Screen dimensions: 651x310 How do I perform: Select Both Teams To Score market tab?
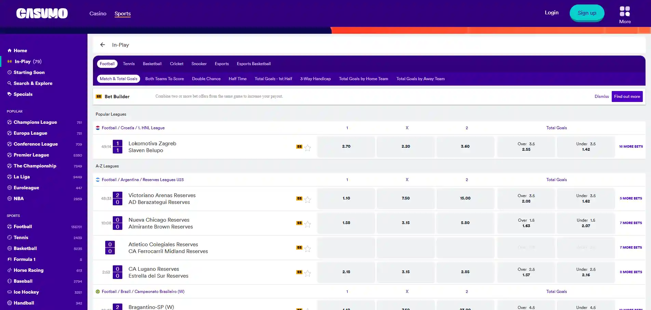tap(164, 79)
